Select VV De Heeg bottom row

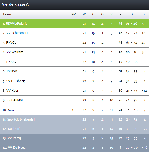pyautogui.click(x=75, y=148)
